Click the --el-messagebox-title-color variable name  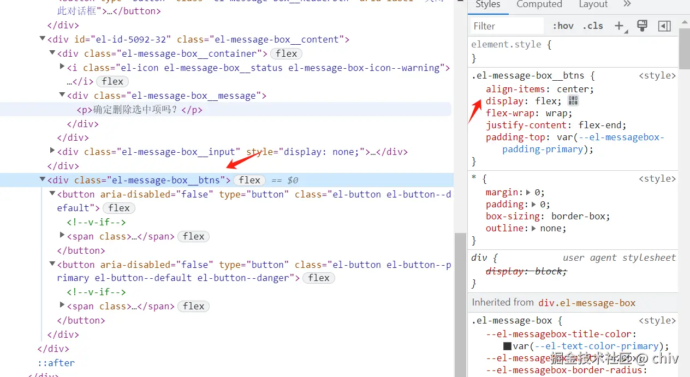(x=558, y=334)
